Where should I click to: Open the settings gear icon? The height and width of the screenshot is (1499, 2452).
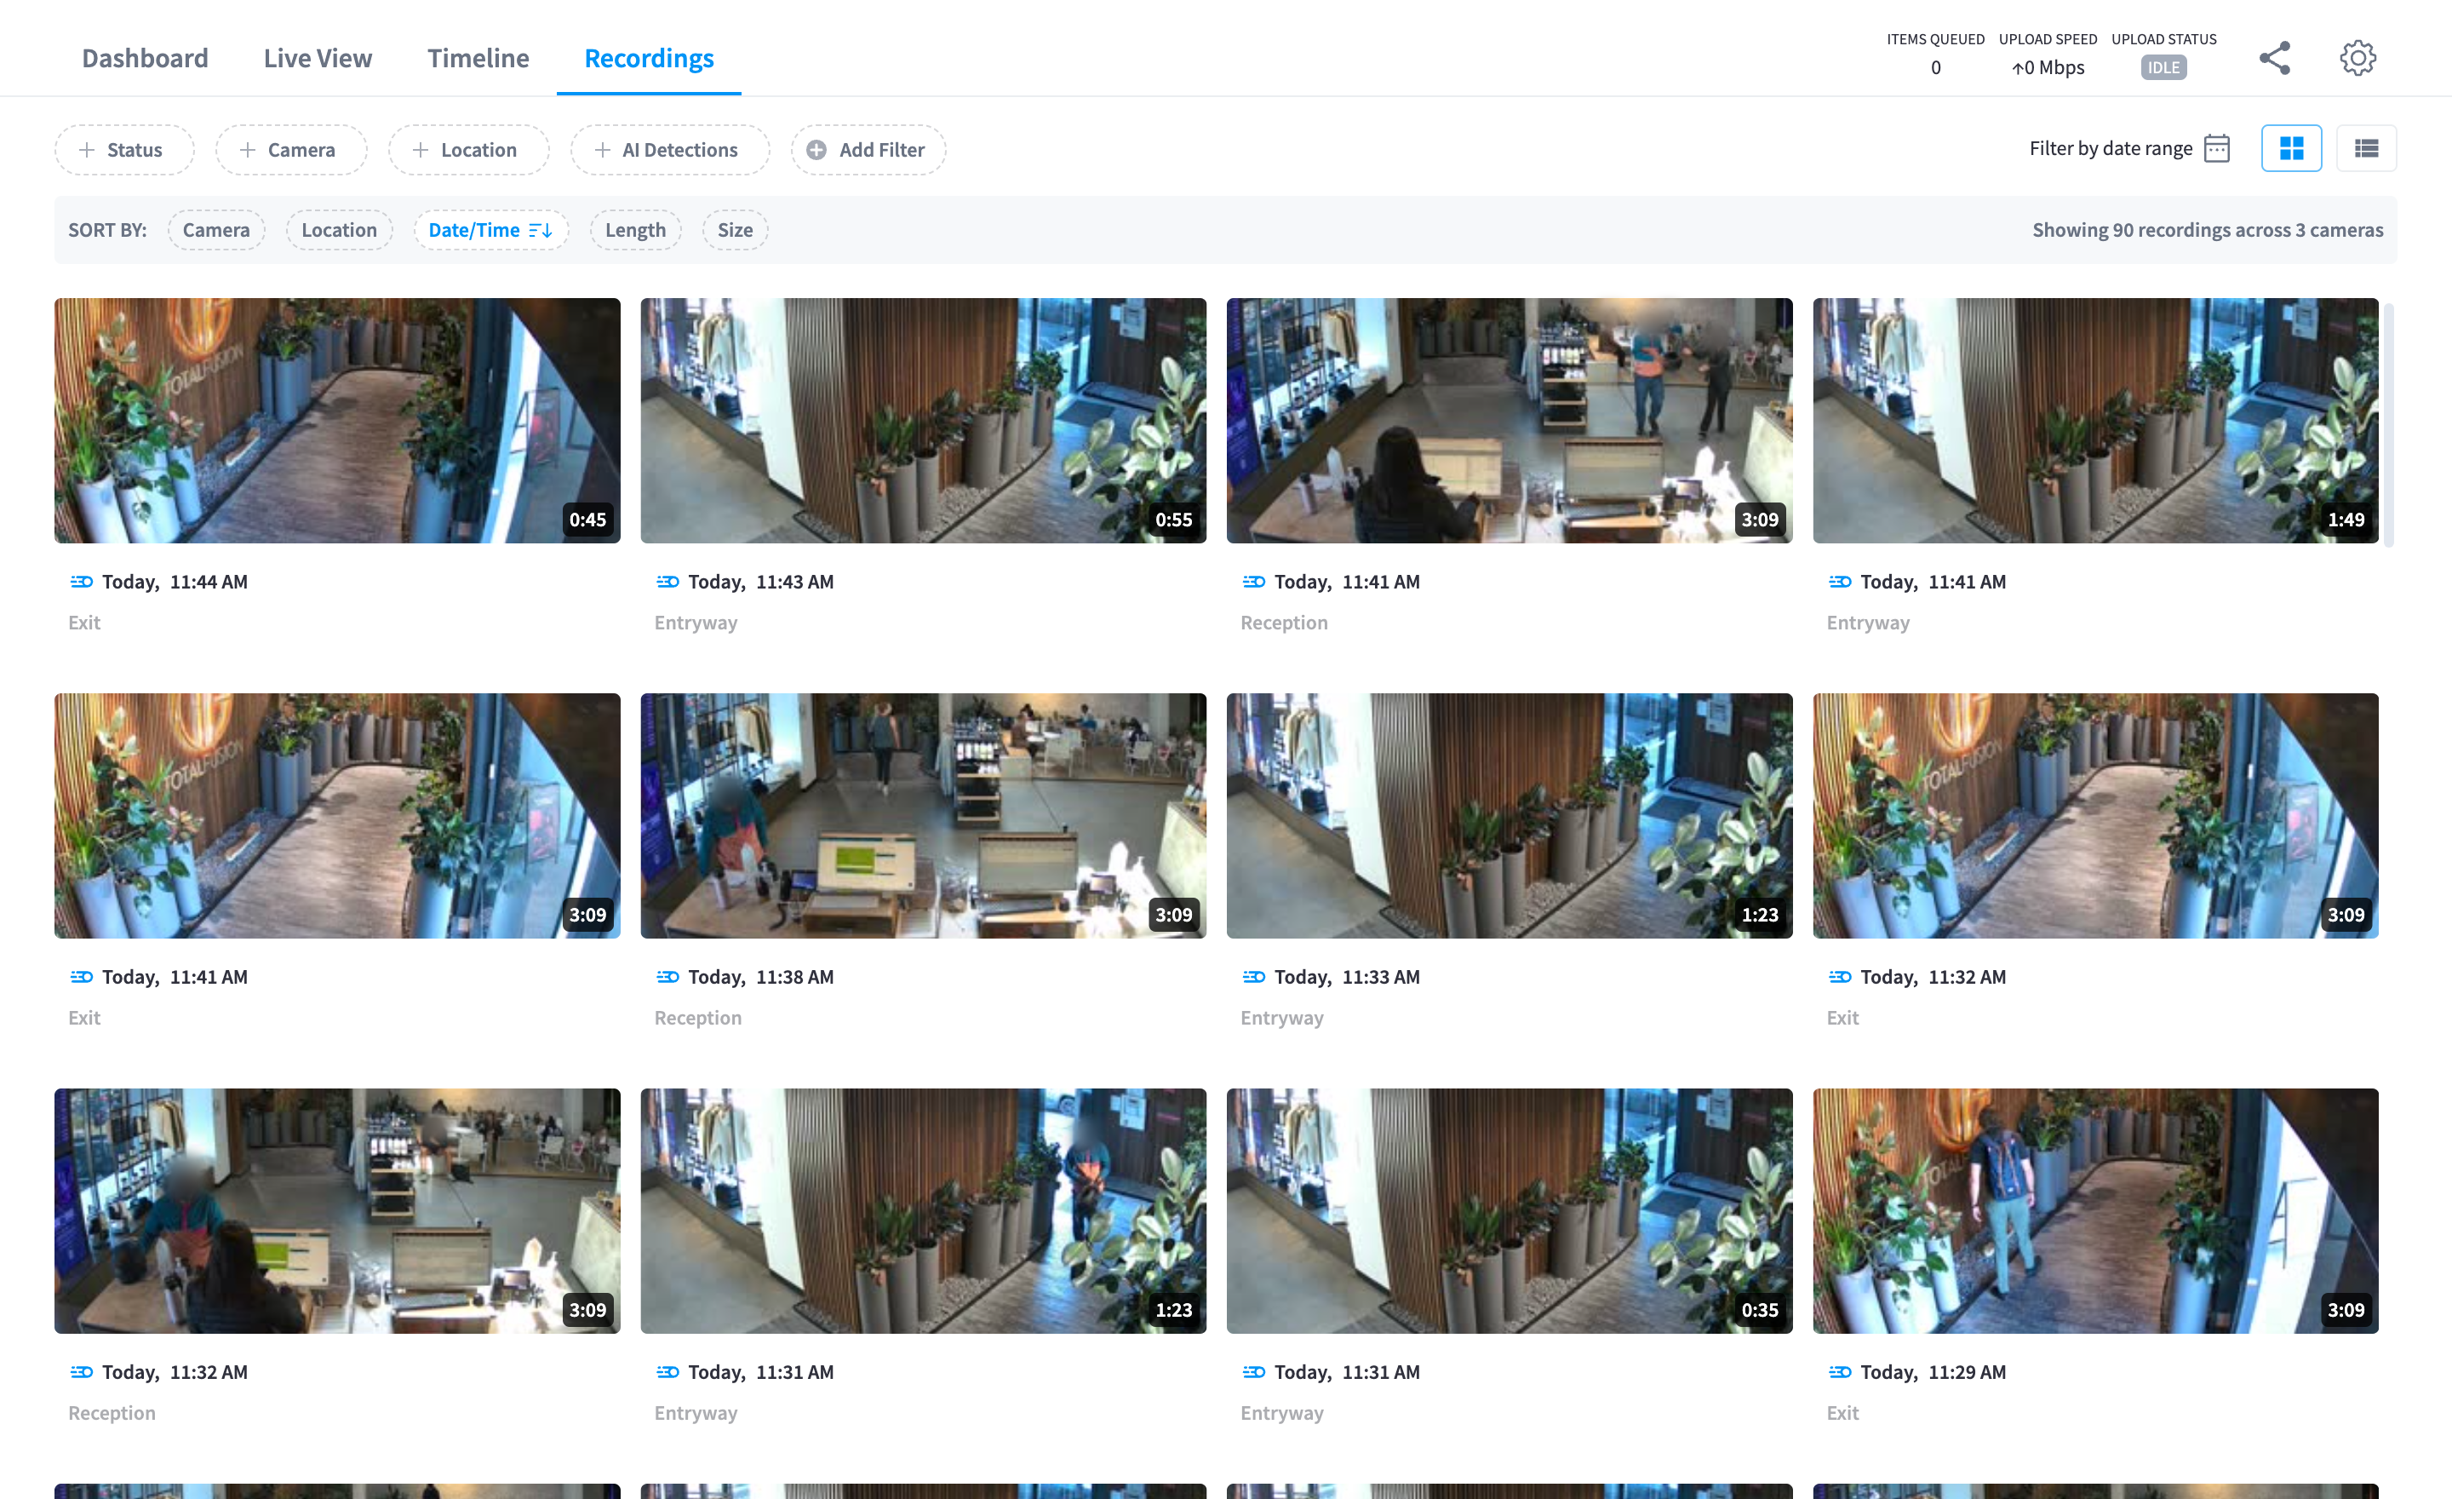(2357, 58)
